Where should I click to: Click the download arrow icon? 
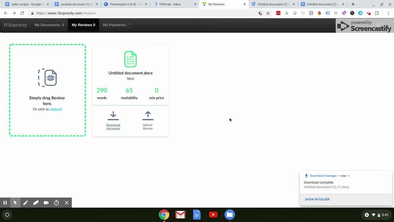[x=113, y=116]
